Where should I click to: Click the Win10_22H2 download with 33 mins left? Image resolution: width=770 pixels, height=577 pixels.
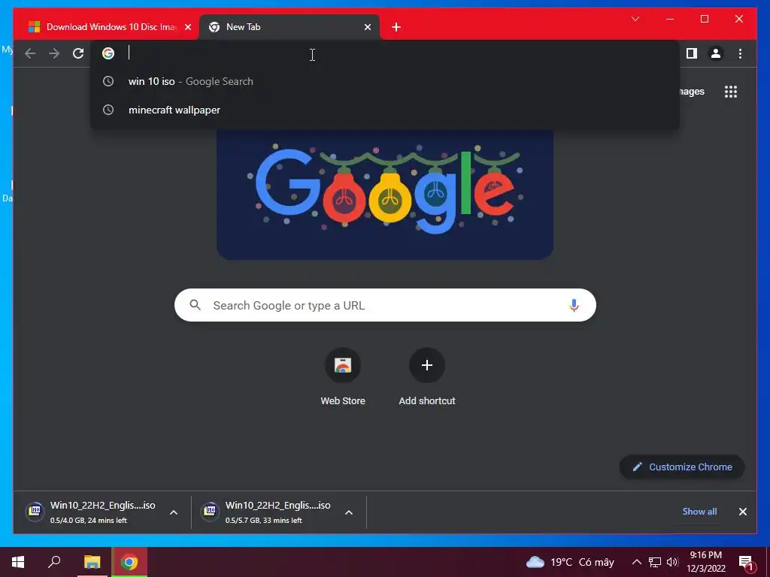click(x=278, y=512)
